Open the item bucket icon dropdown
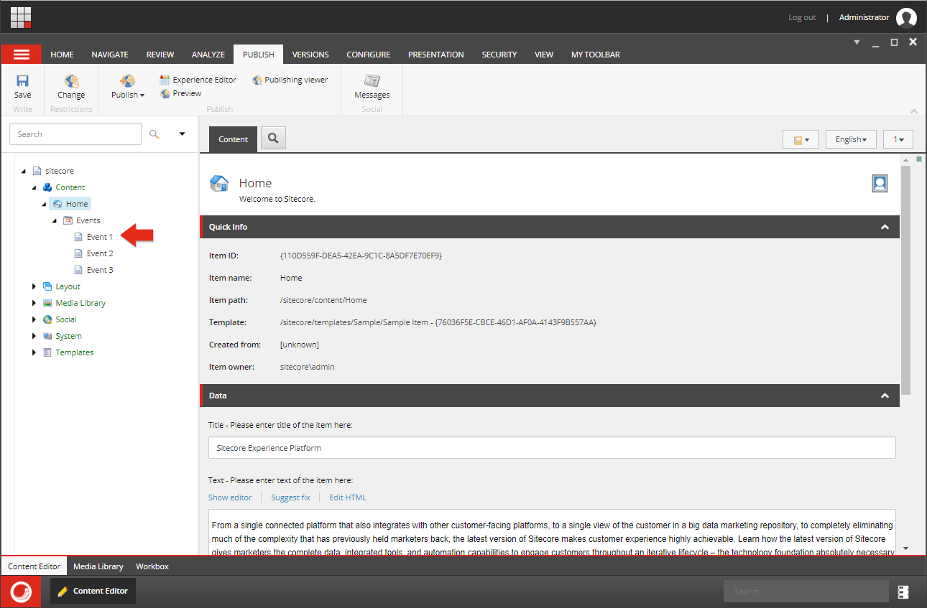The width and height of the screenshot is (927, 608). point(801,140)
